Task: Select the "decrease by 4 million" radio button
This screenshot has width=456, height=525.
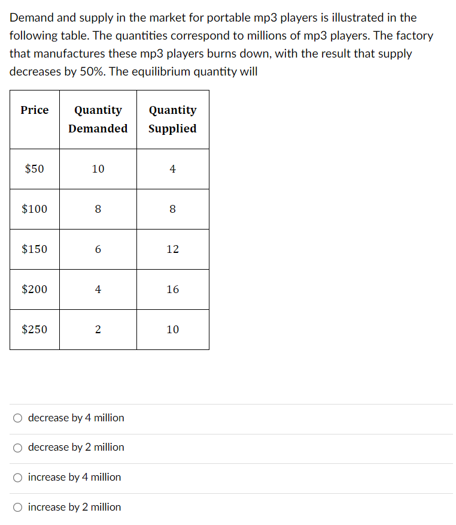Action: click(18, 418)
